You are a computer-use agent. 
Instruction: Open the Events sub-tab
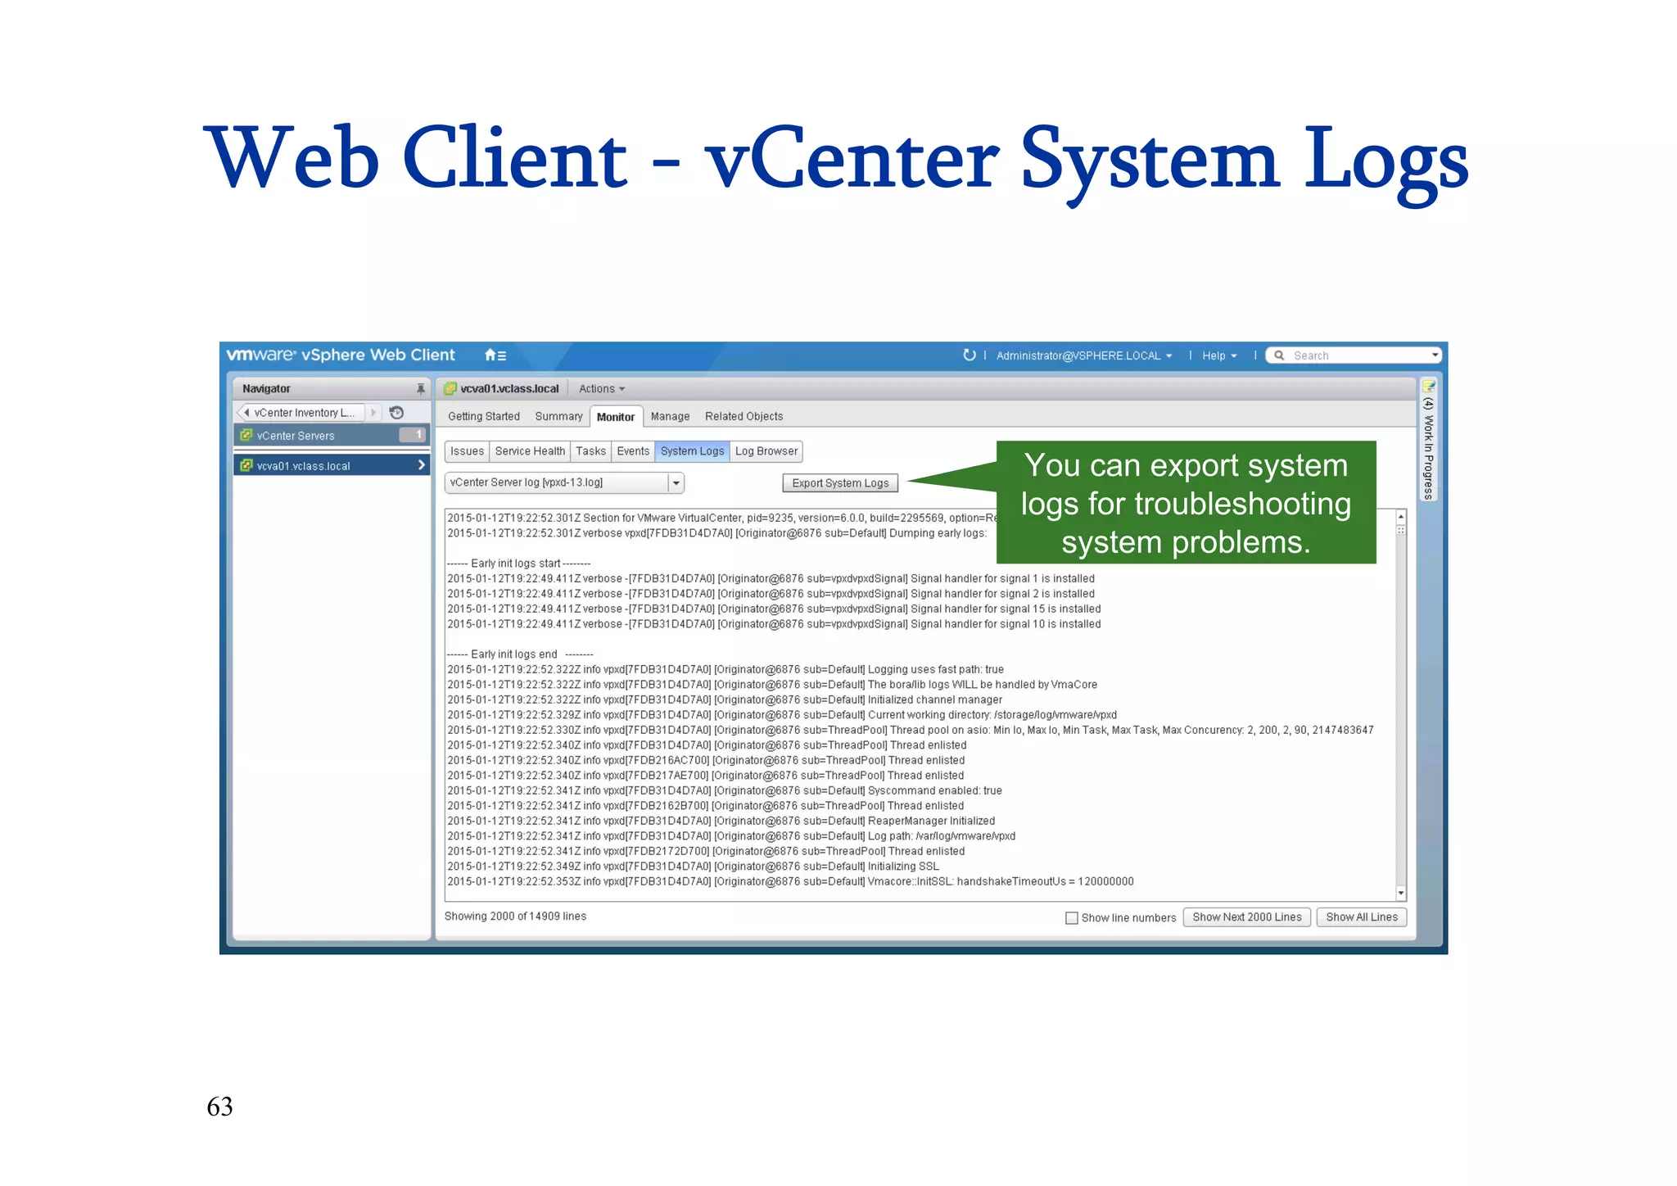tap(633, 451)
